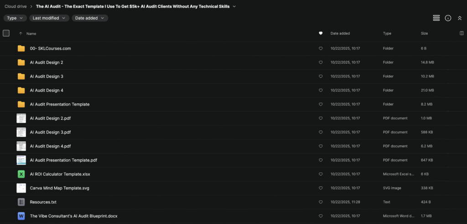
Task: Expand the current folder title chevron
Action: coord(234,6)
